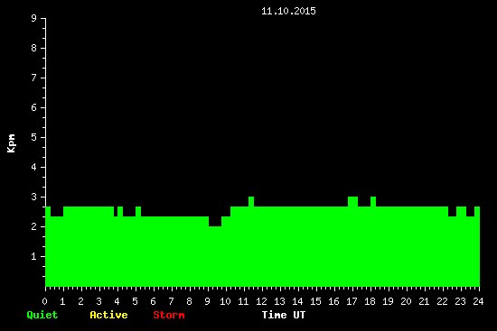Click the Time UT axis label

click(x=284, y=315)
